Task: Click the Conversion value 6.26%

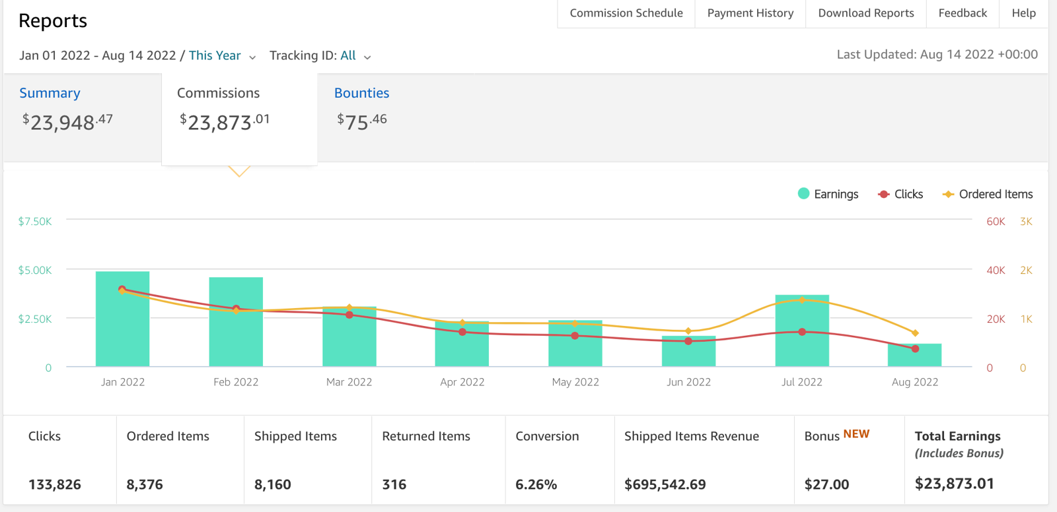Action: 536,484
